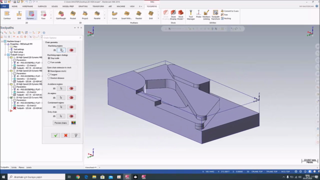Select the Swarf Milling toolpath
The width and height of the screenshot is (320, 180).
[126, 15]
